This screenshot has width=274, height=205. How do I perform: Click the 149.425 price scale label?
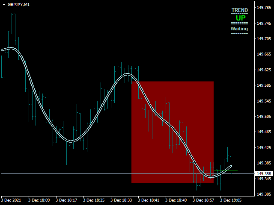(263, 147)
